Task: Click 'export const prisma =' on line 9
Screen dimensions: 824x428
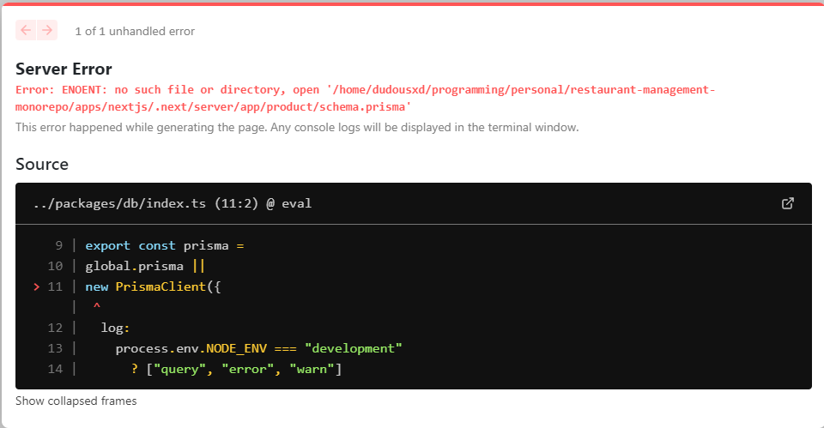Action: coord(165,246)
